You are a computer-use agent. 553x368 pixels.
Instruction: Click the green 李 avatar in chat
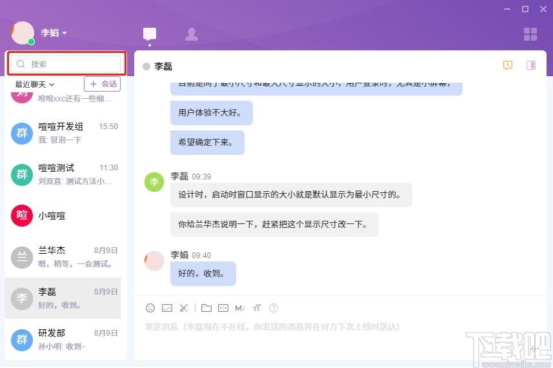[x=154, y=181]
